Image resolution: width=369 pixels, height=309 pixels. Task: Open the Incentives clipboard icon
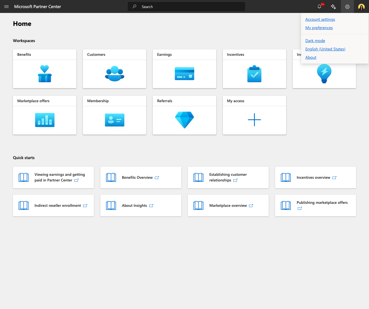click(x=254, y=74)
